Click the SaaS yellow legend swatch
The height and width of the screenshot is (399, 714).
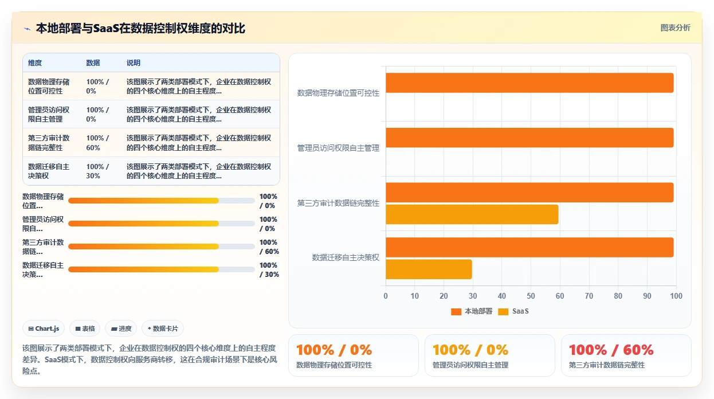[x=503, y=311]
